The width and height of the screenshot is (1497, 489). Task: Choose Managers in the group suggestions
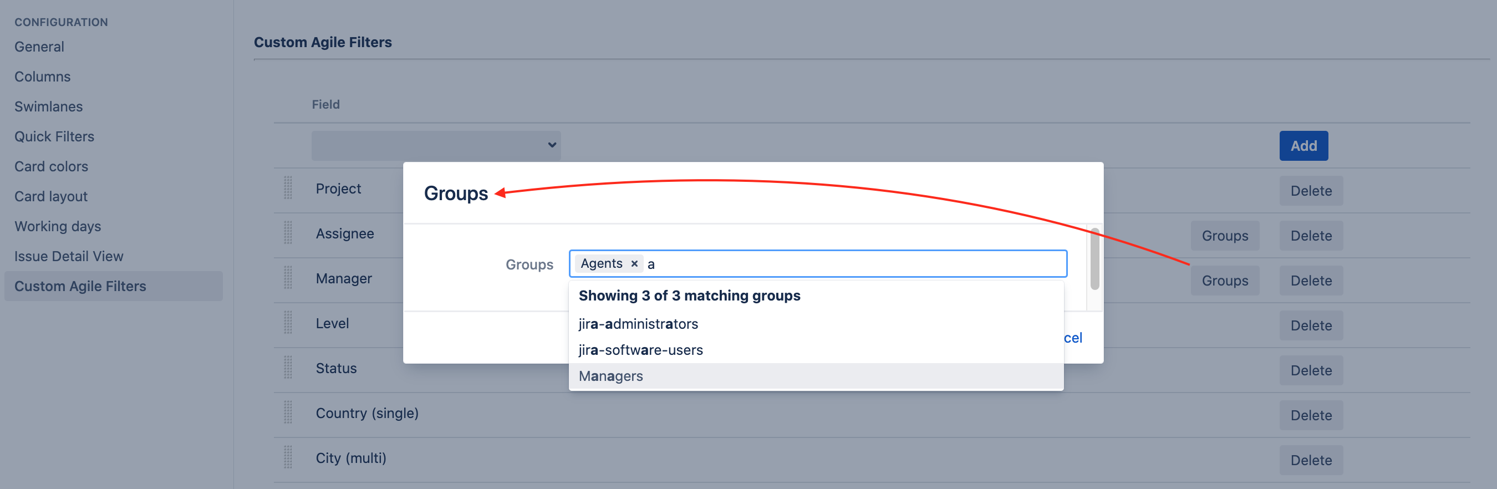[x=611, y=376]
